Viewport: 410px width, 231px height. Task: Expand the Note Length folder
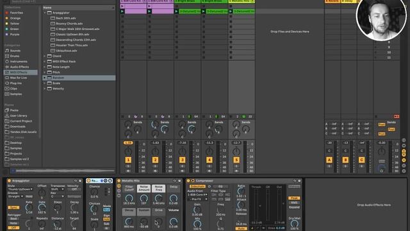(x=45, y=67)
